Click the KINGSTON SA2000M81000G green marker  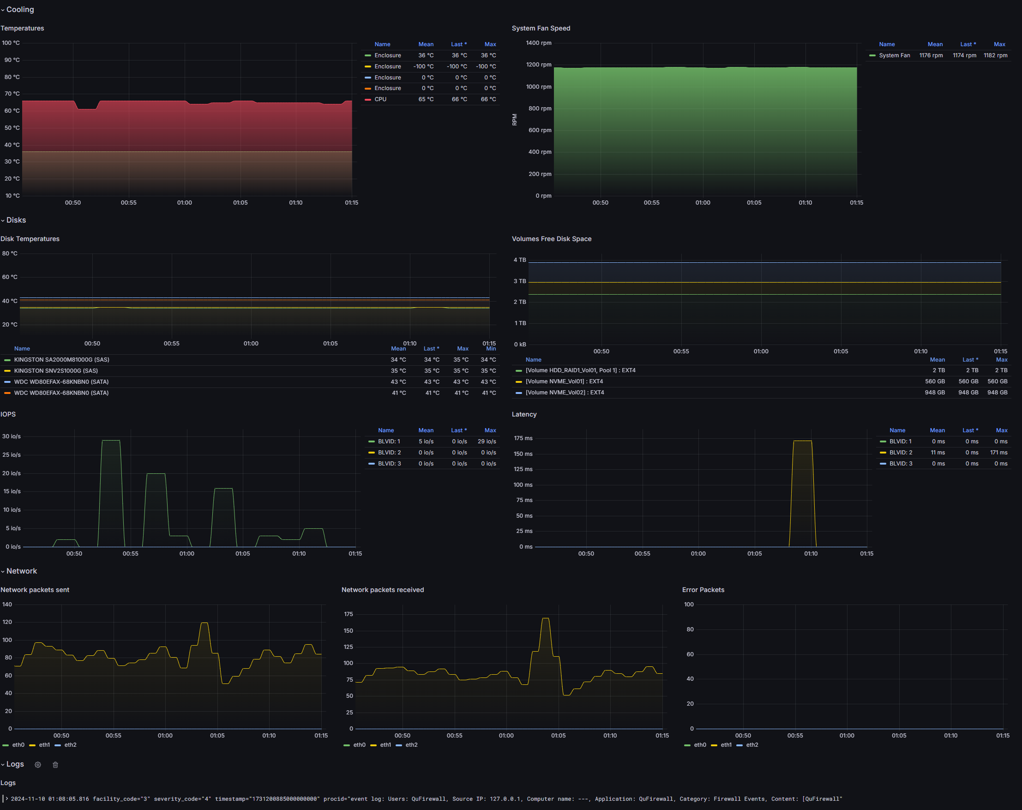(x=7, y=360)
